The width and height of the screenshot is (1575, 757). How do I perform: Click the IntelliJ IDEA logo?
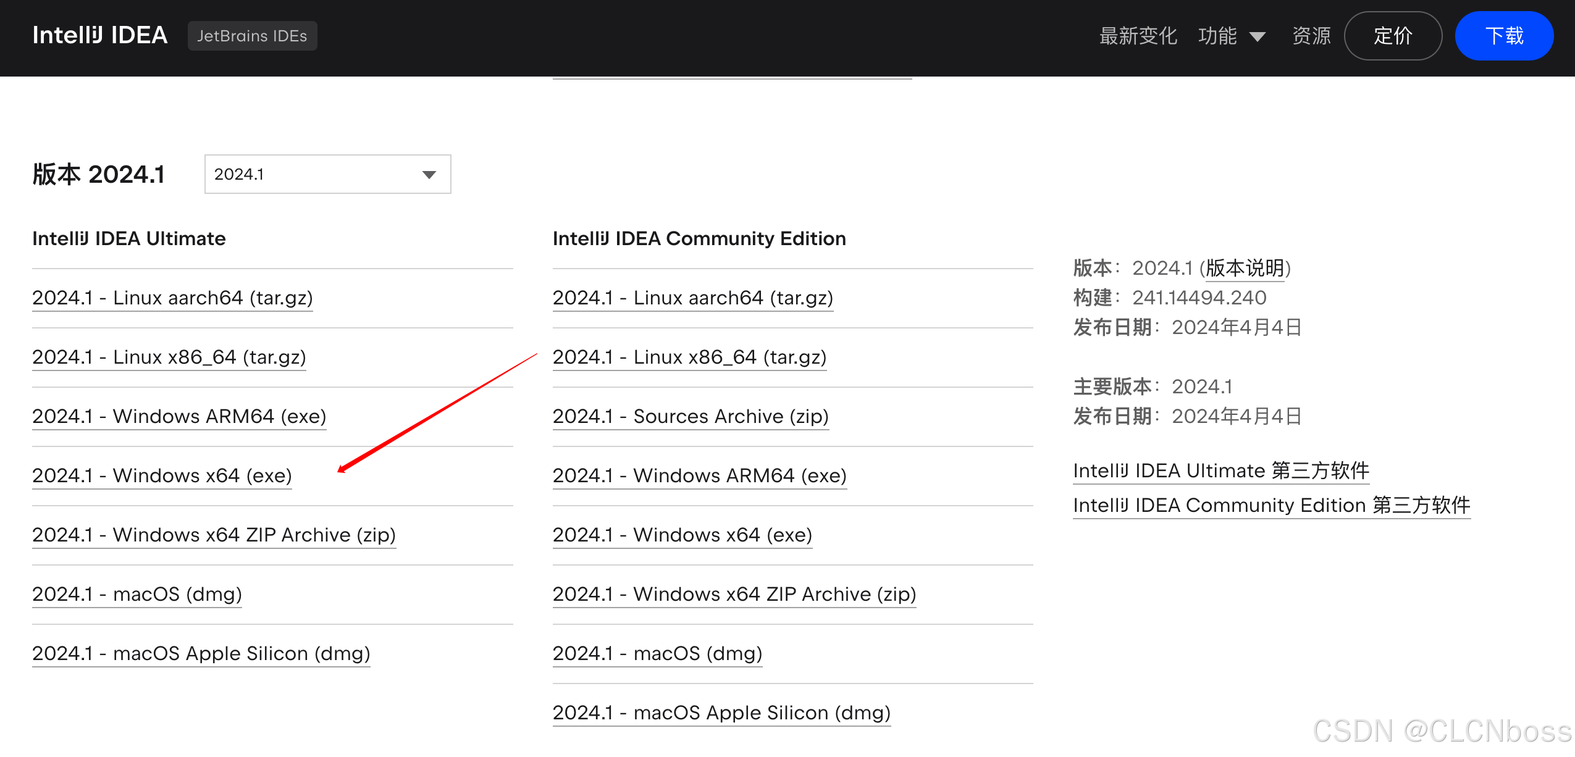click(100, 35)
